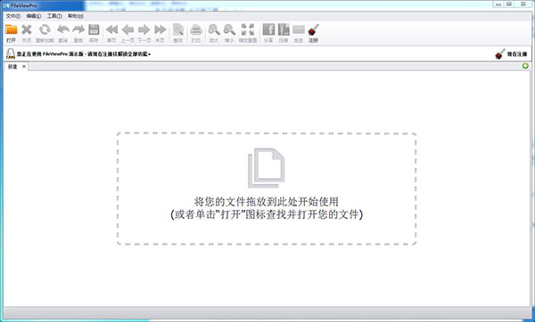Click the 现在注册 register-now link
Screen dimensions: 535x322
pyautogui.click(x=517, y=54)
